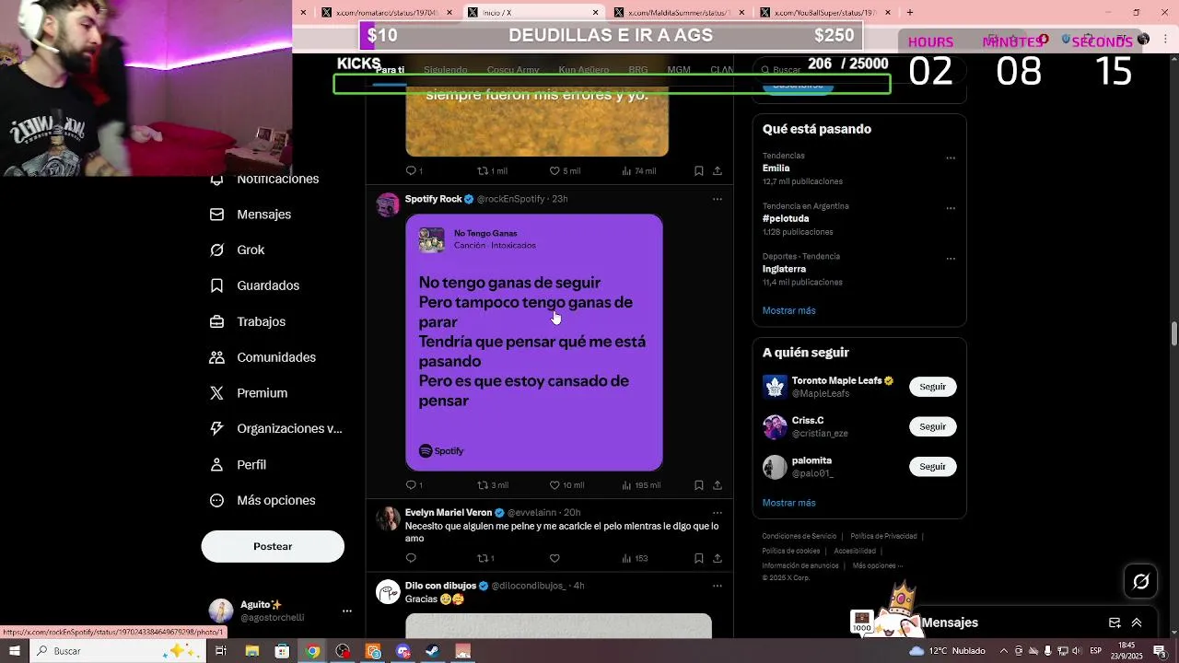
Task: Click the Trabajos briefcase icon
Action: point(216,321)
